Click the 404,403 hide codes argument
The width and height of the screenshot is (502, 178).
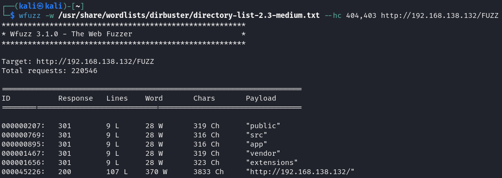tap(361, 15)
